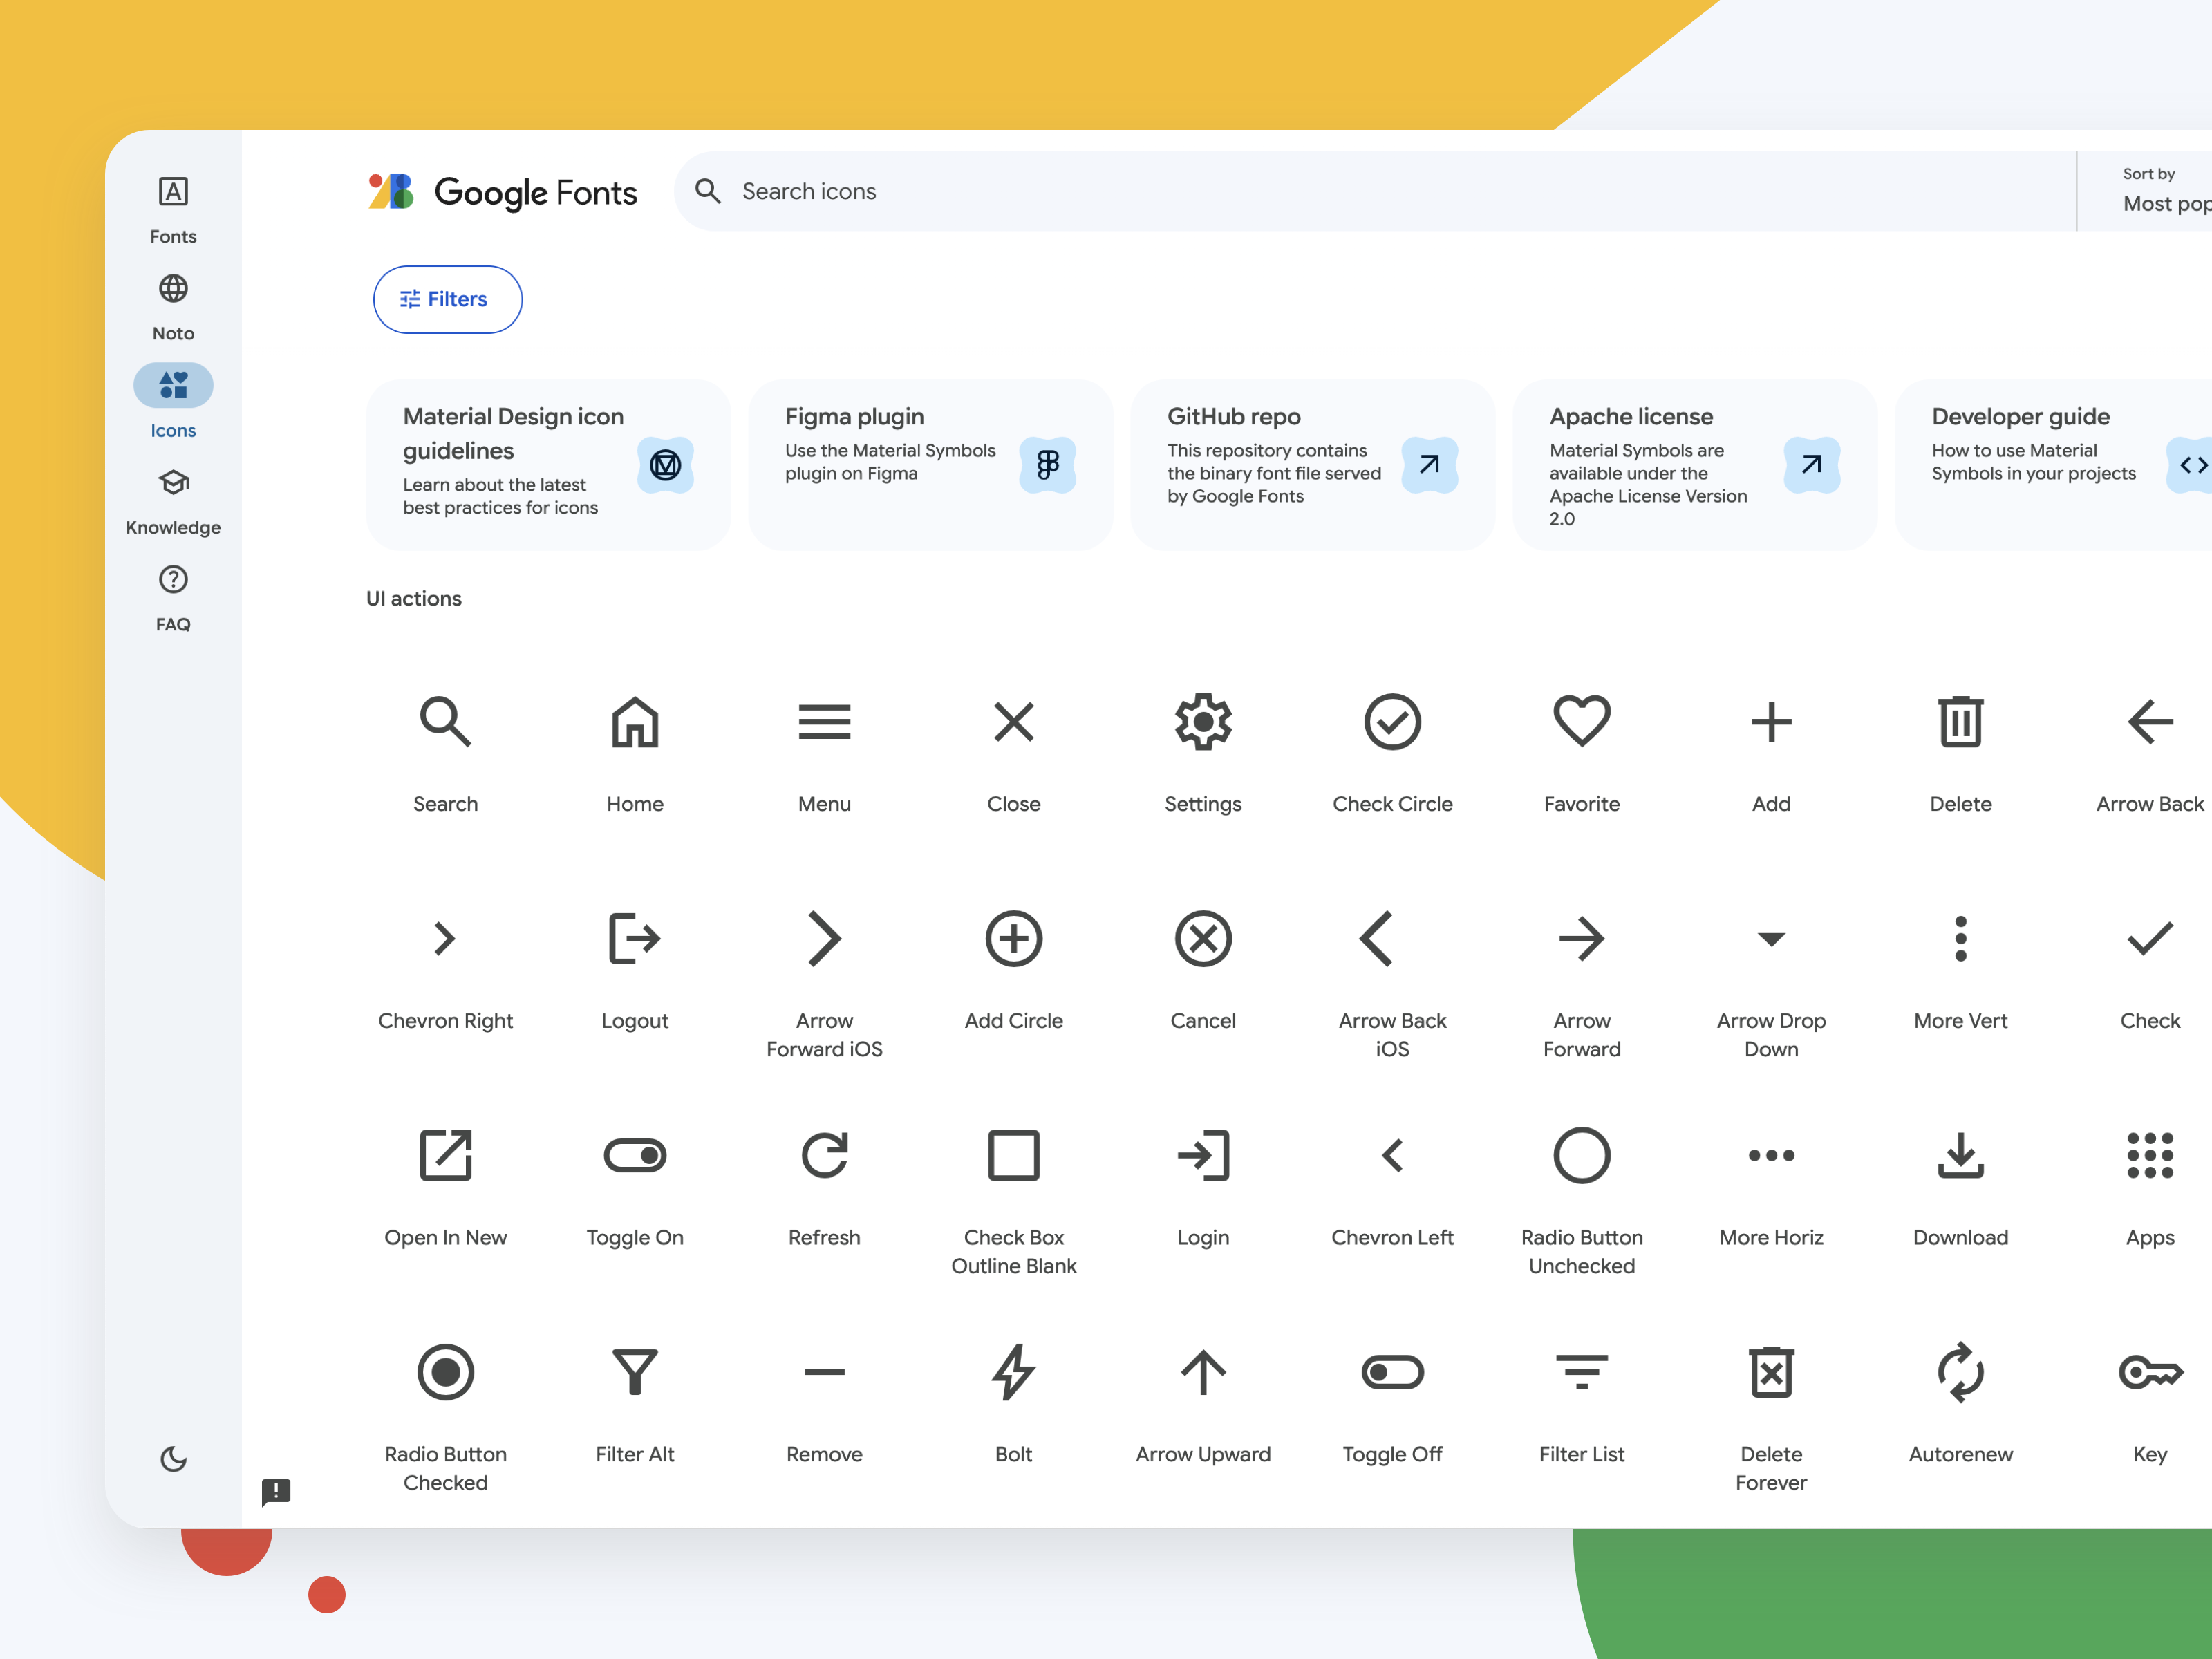Open the Icons sidebar section

[x=173, y=402]
